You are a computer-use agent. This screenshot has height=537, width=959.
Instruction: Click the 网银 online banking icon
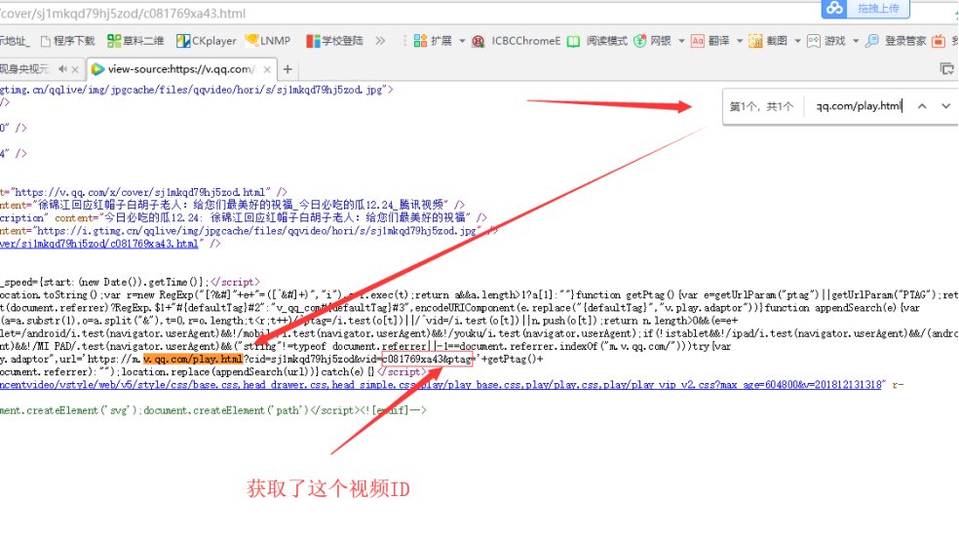(x=652, y=41)
